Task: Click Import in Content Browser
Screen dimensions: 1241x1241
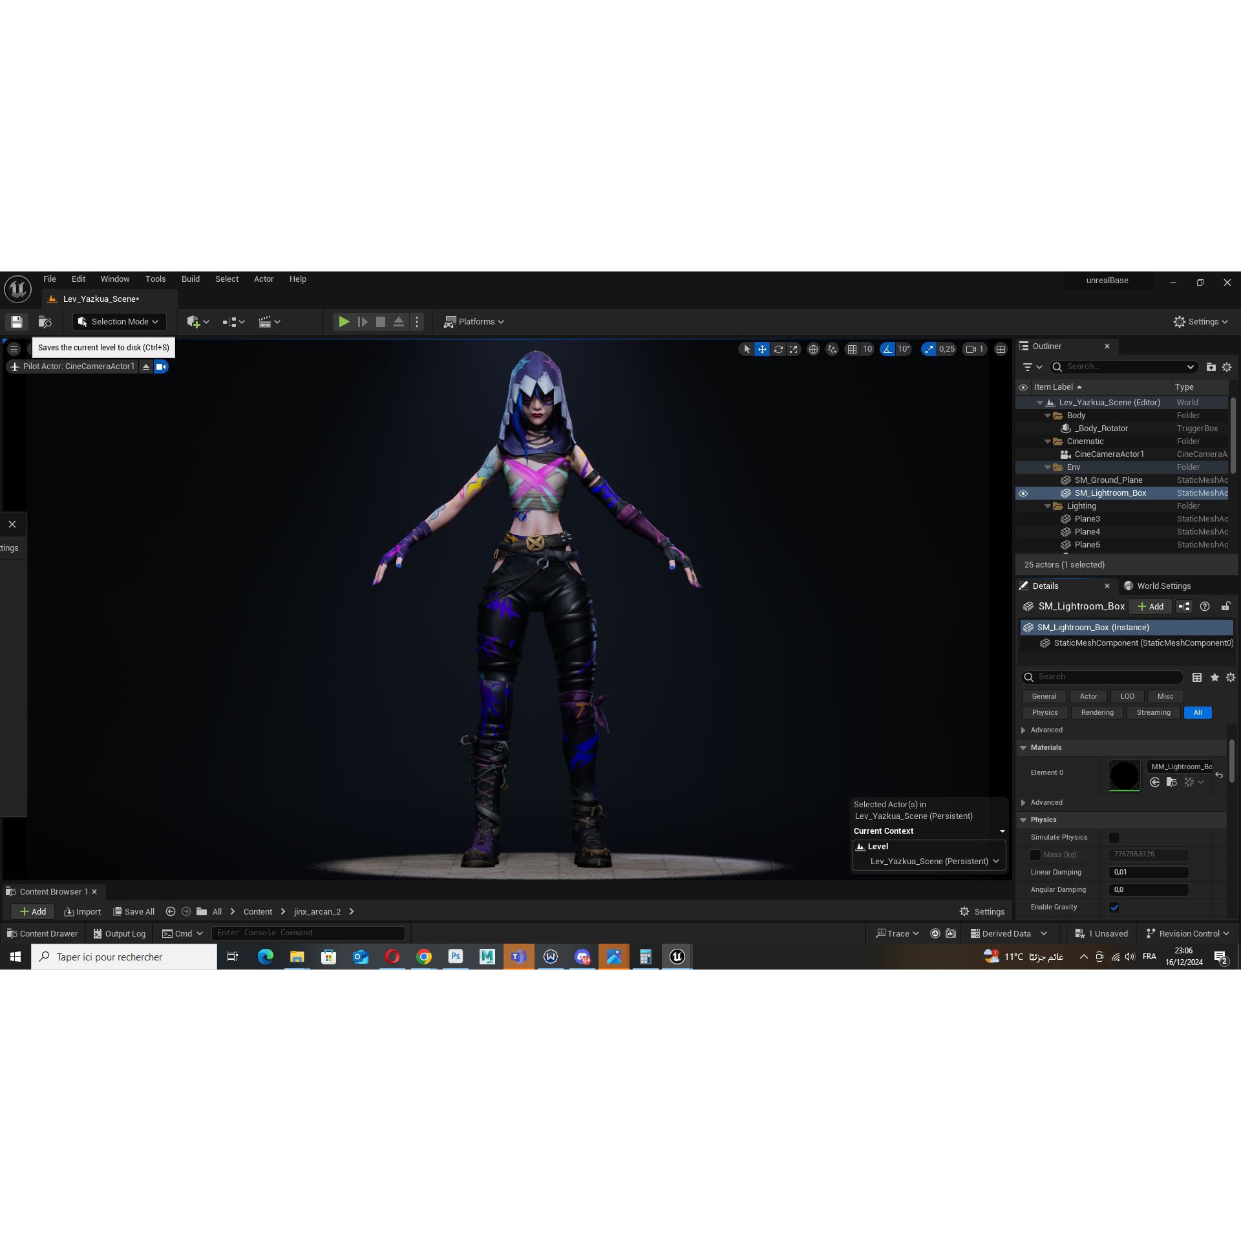Action: [82, 911]
